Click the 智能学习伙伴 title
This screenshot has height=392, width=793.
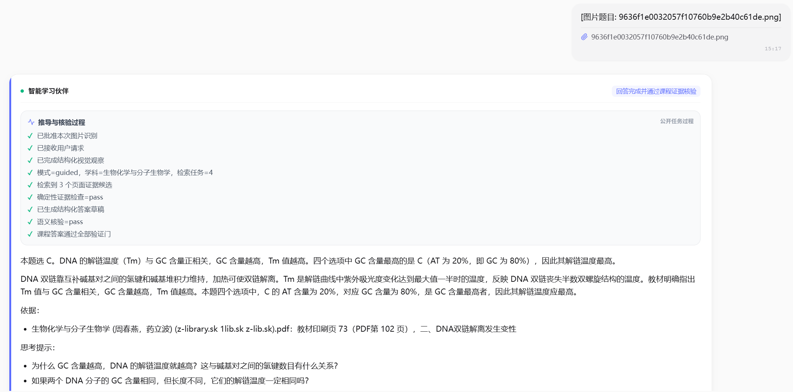[48, 91]
